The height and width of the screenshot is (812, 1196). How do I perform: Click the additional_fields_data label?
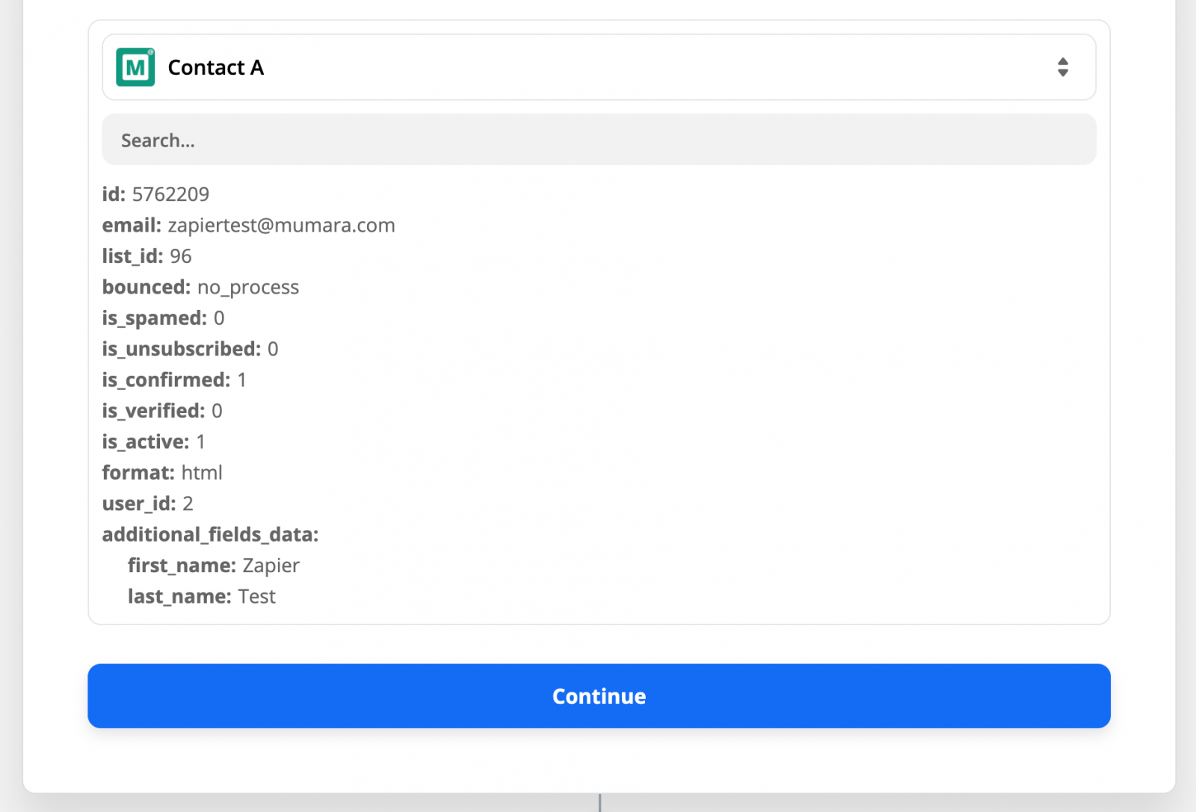click(210, 535)
